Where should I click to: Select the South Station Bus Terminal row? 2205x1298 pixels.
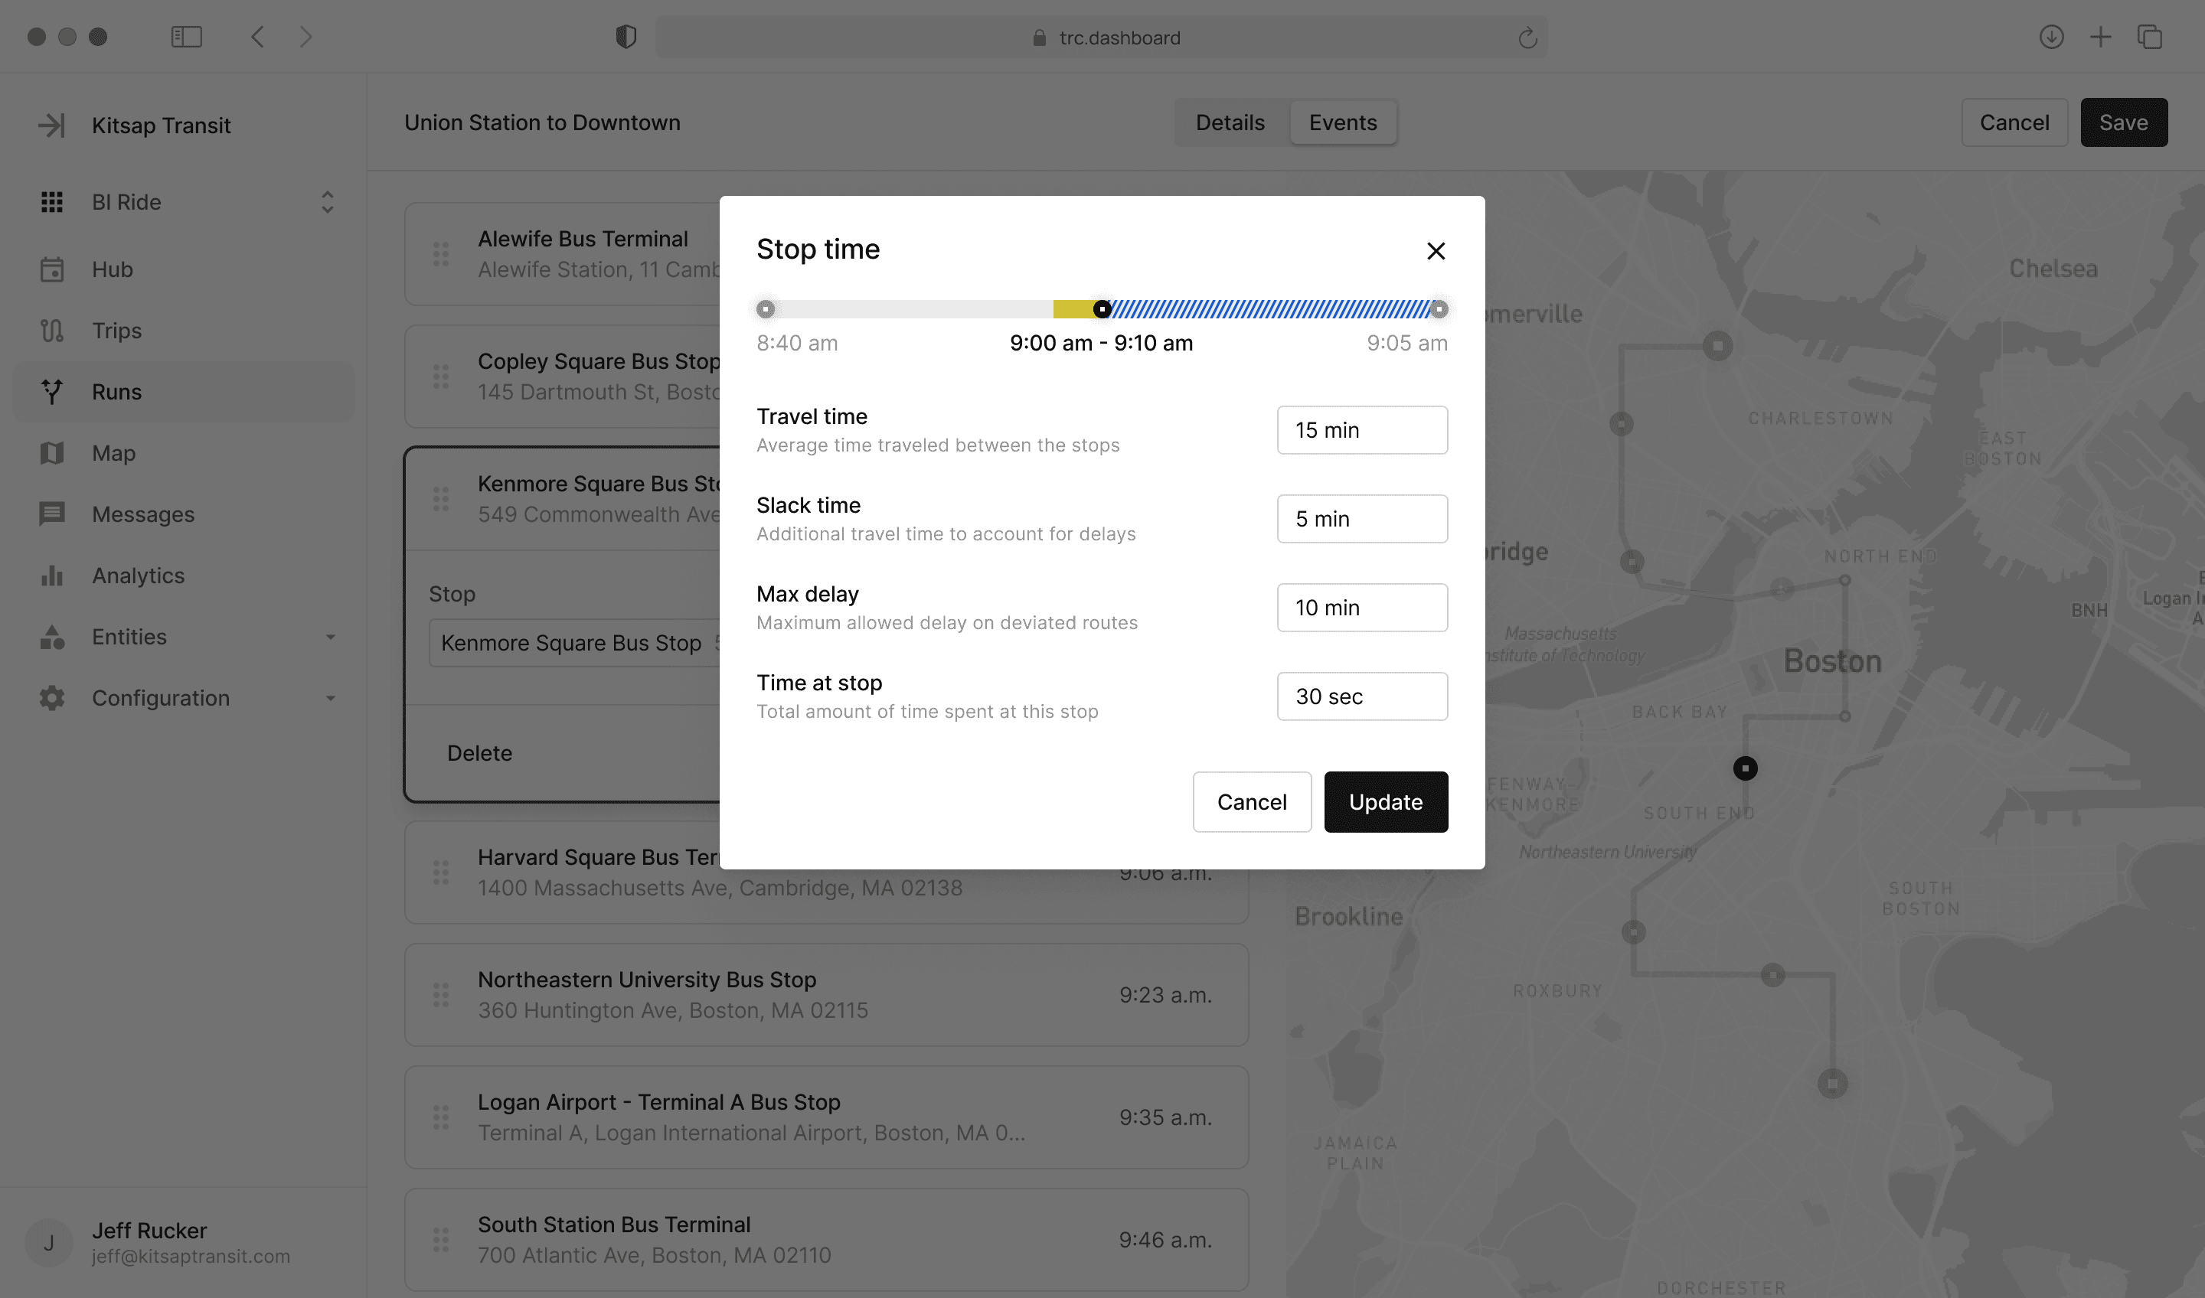(x=826, y=1239)
